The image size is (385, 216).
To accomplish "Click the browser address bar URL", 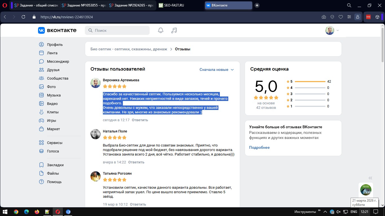I will [67, 17].
